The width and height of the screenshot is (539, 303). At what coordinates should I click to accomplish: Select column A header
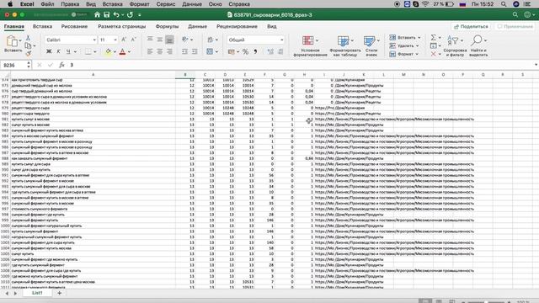93,75
